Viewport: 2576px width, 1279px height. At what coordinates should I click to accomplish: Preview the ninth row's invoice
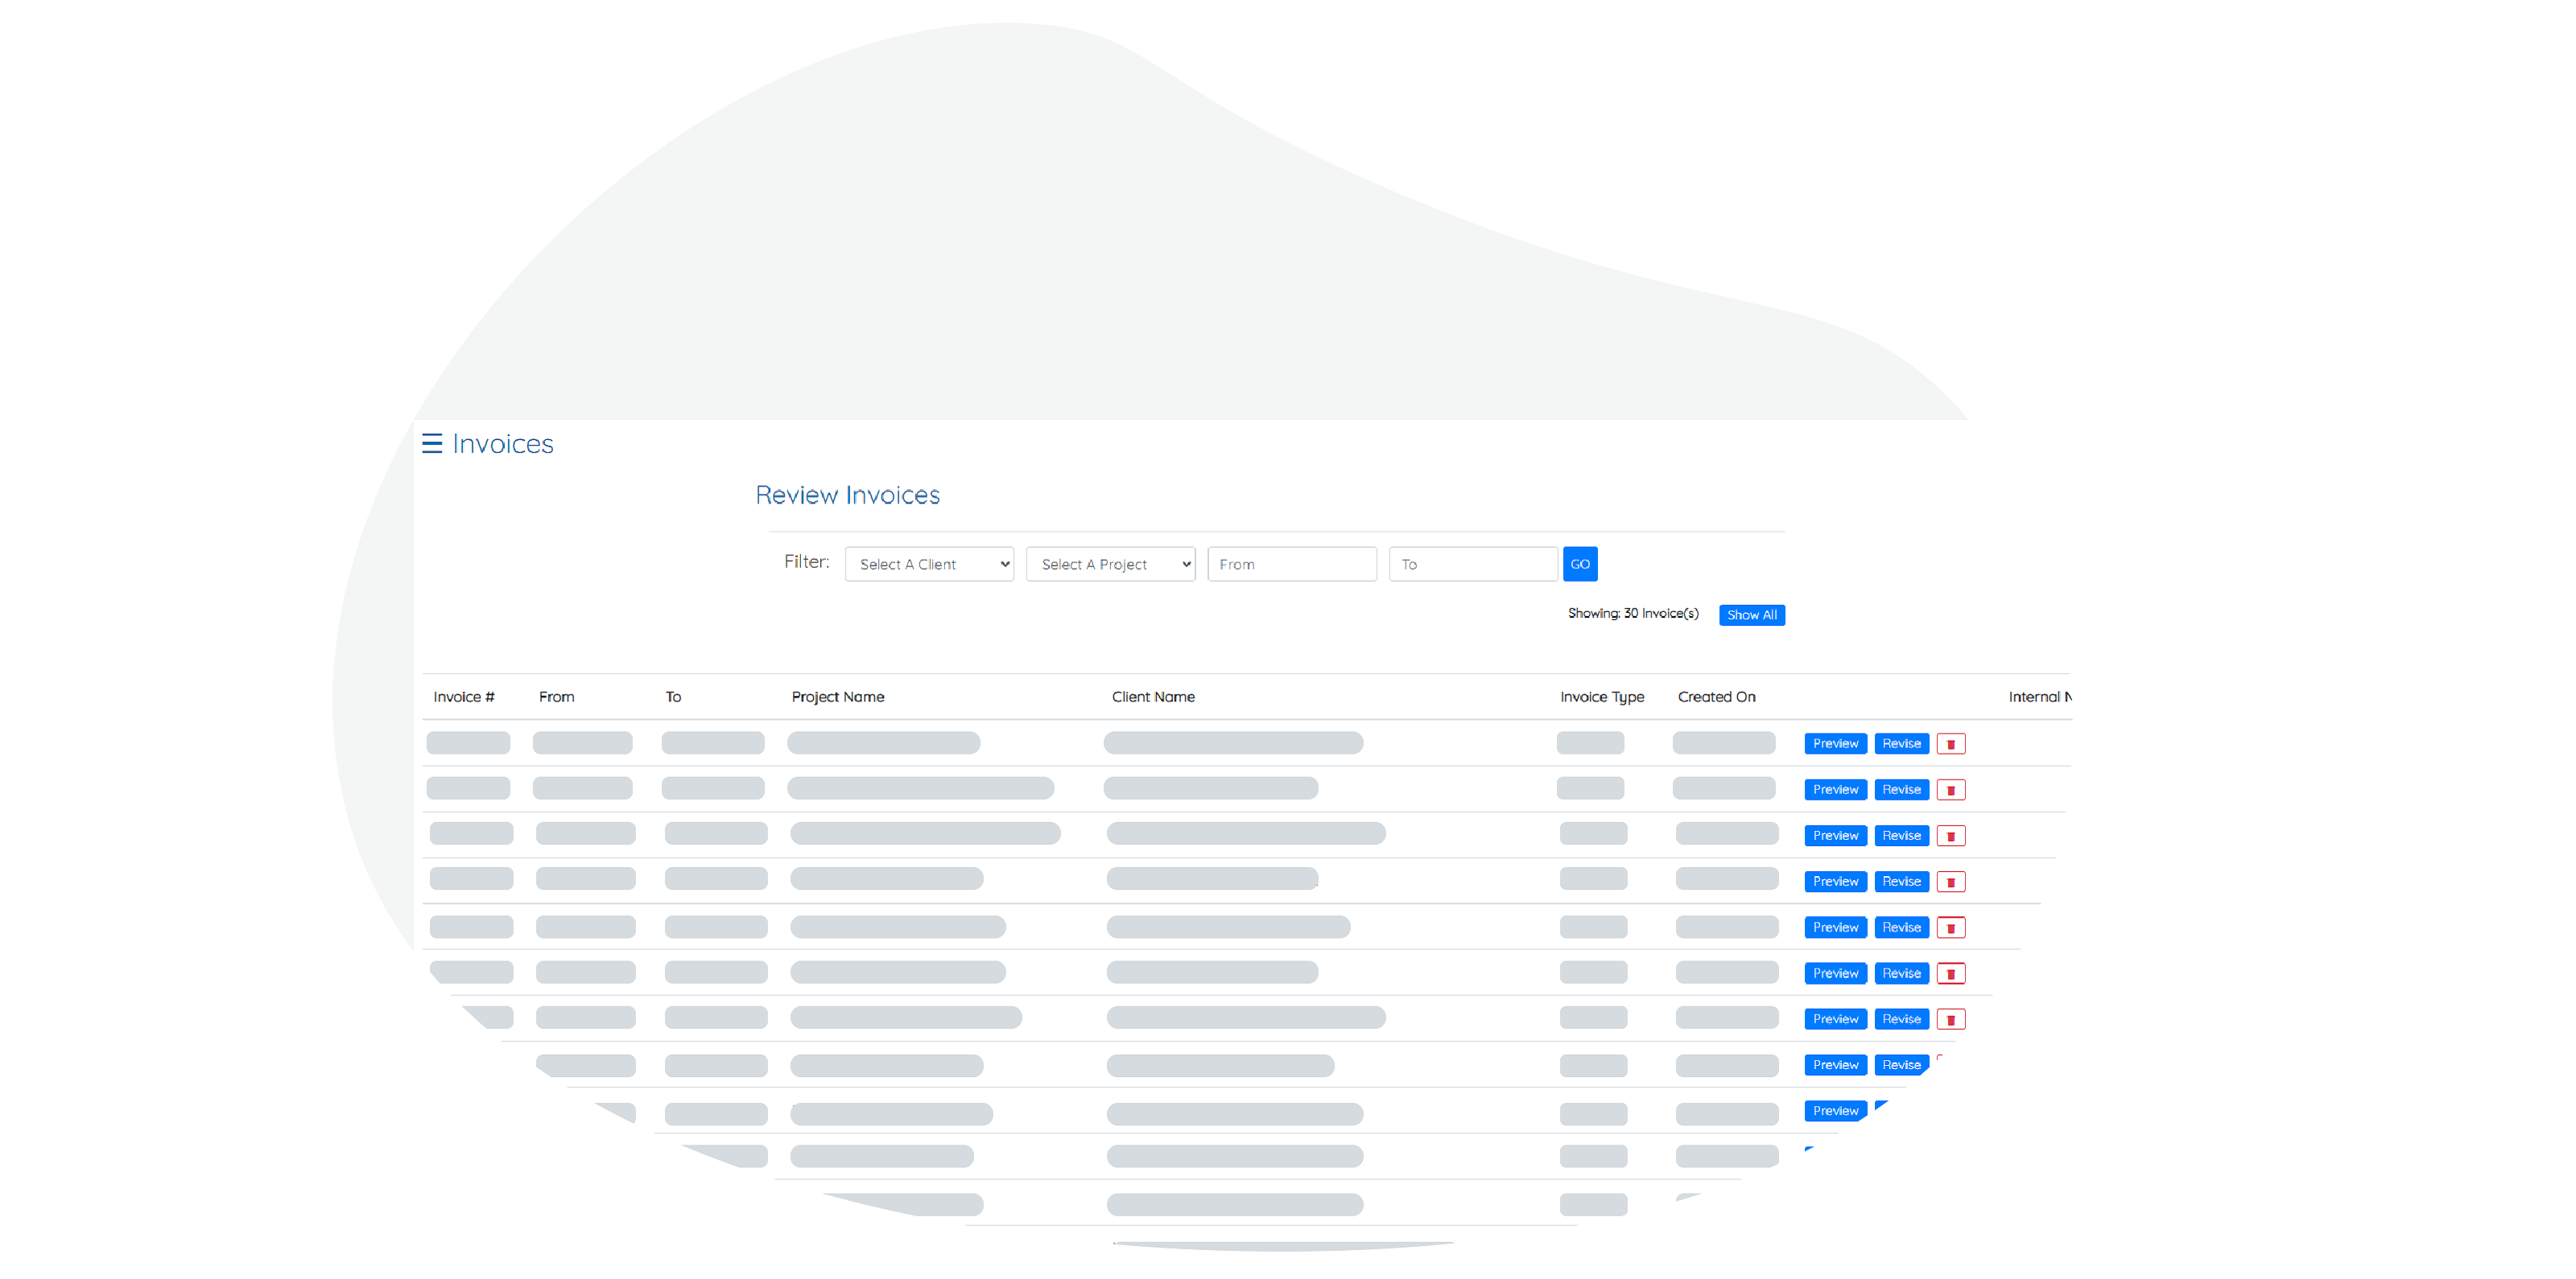pos(1835,1111)
